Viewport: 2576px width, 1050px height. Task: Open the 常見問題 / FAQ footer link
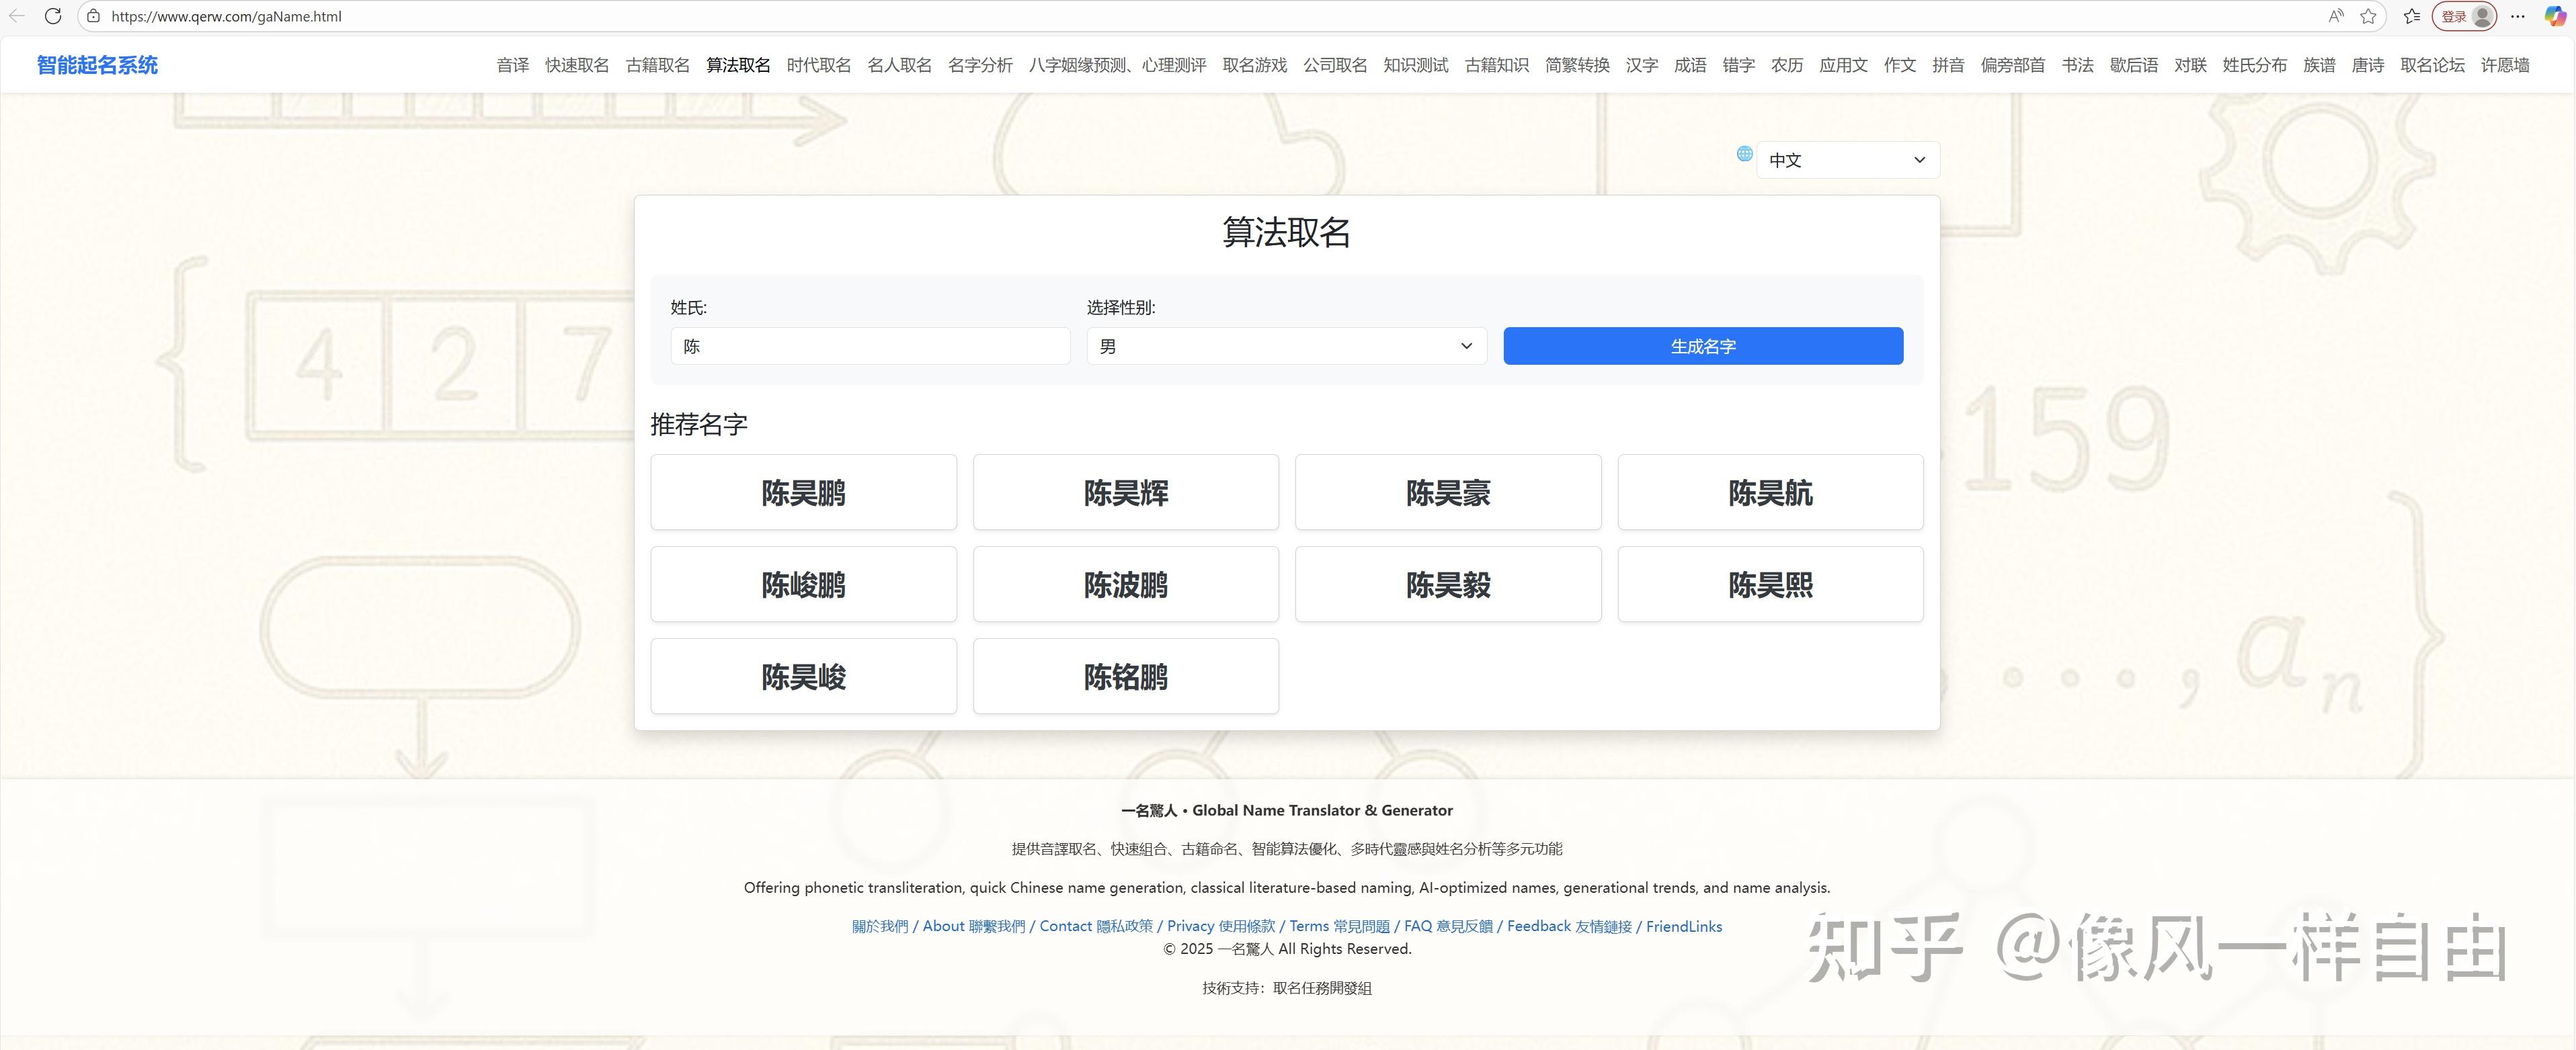click(x=1383, y=926)
